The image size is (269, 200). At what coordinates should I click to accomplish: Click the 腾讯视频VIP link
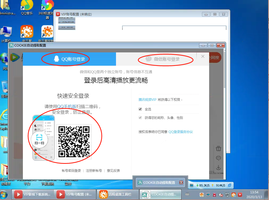[147, 99]
